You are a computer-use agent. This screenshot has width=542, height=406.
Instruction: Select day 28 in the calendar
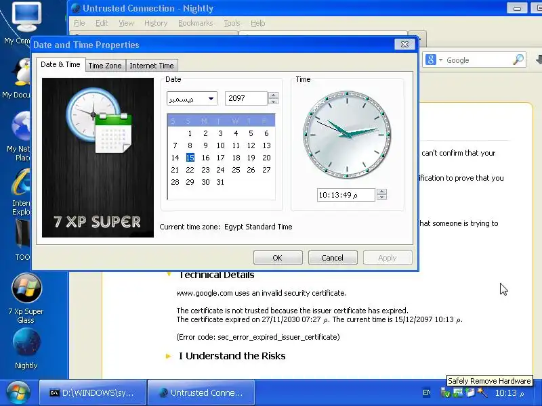(x=175, y=182)
